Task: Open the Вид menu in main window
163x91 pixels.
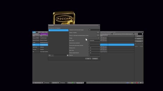Action: [x=46, y=32]
